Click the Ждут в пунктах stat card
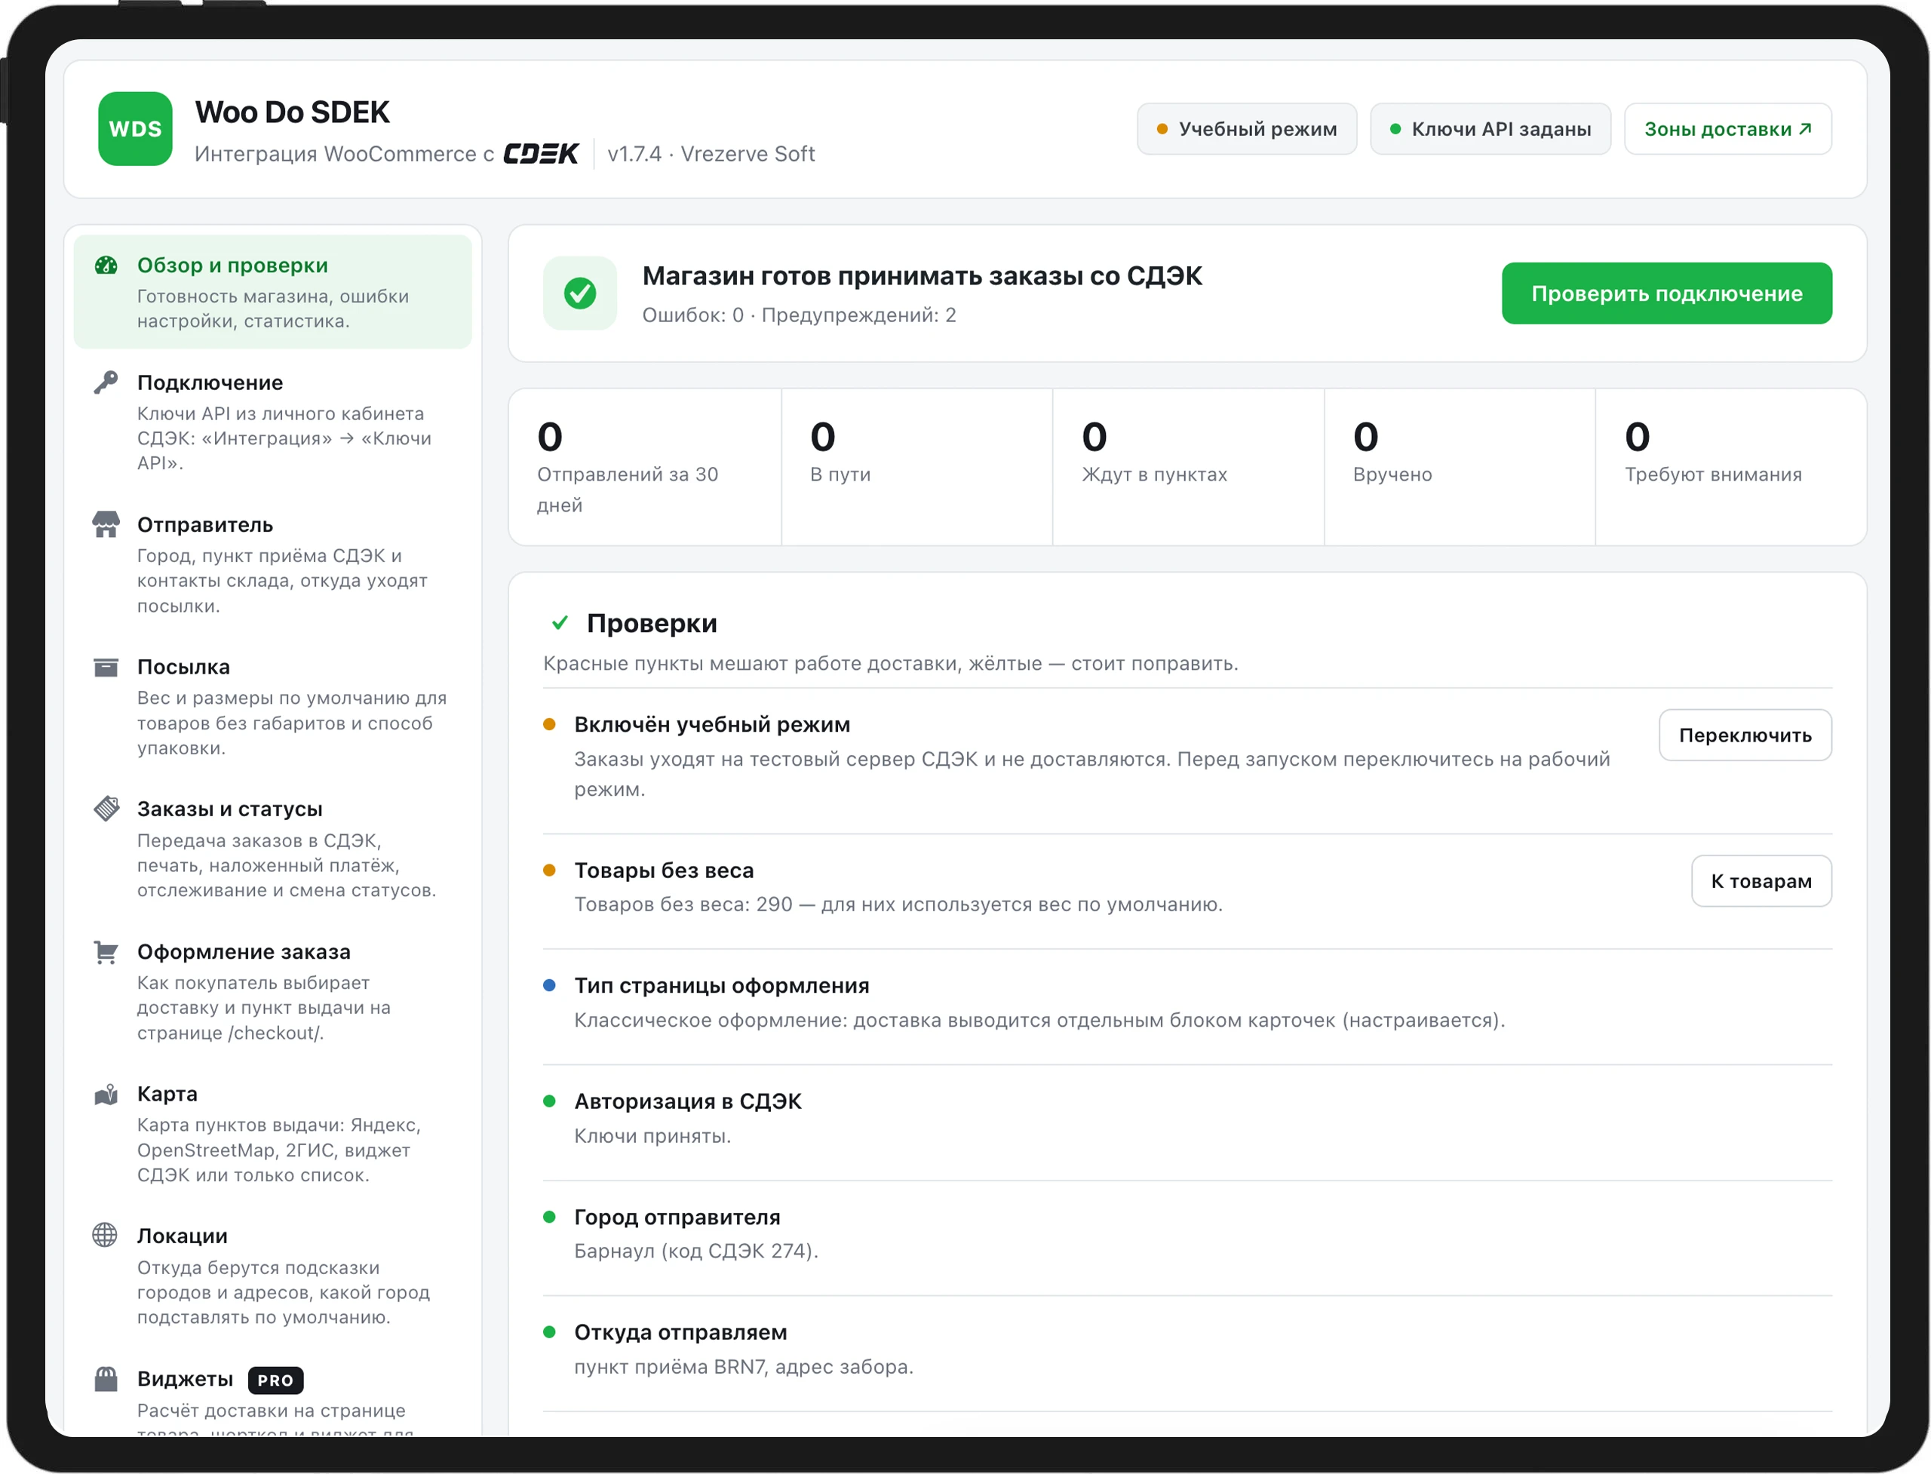 click(x=1188, y=467)
